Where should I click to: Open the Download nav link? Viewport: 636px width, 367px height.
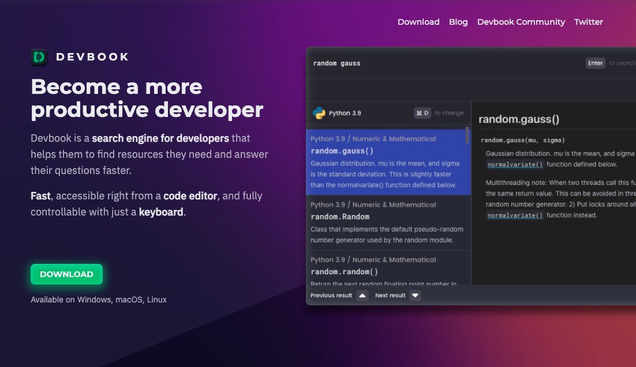coord(418,22)
